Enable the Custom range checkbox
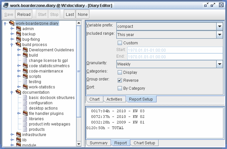This screenshot has width=227, height=149. tap(120, 43)
